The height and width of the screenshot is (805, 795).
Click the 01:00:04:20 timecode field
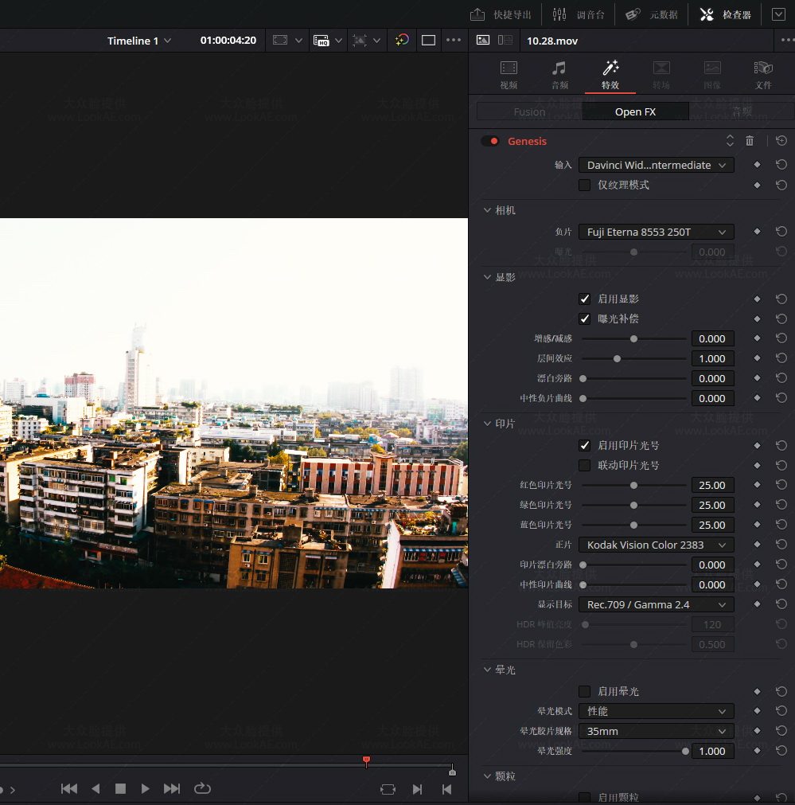pos(228,40)
